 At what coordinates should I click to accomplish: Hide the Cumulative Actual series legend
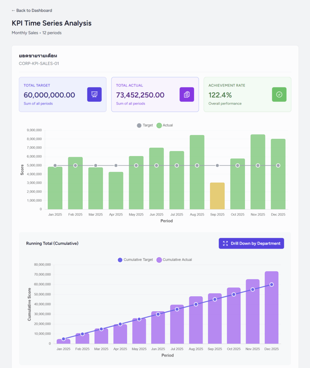(174, 260)
